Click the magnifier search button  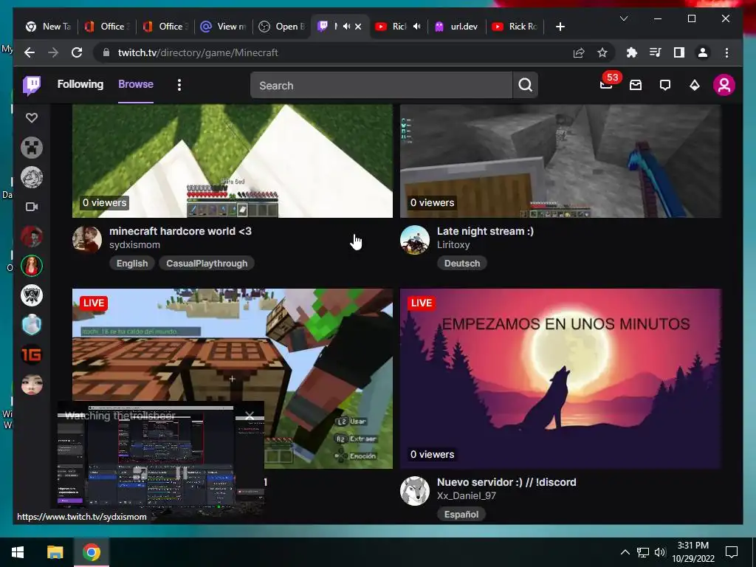coord(526,86)
